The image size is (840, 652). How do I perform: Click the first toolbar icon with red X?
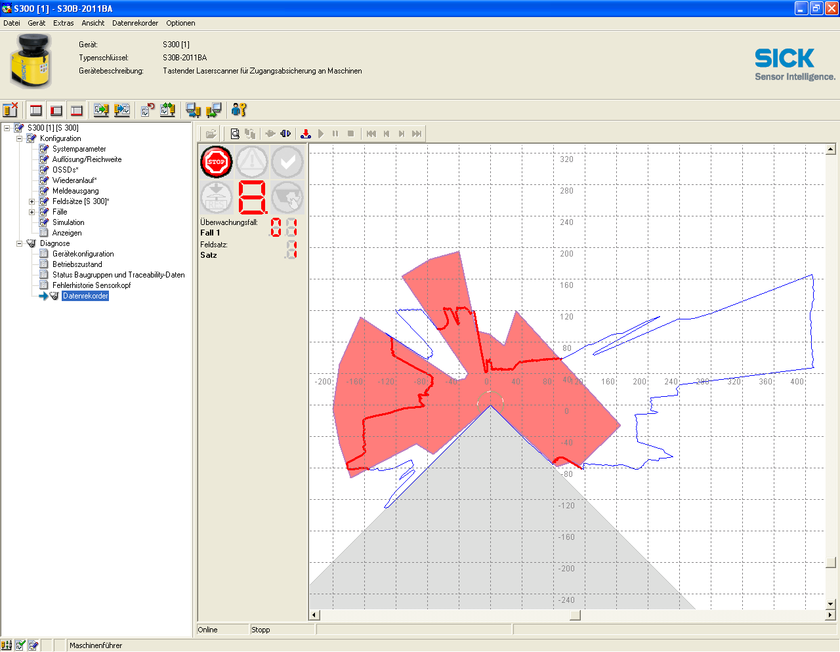click(10, 110)
